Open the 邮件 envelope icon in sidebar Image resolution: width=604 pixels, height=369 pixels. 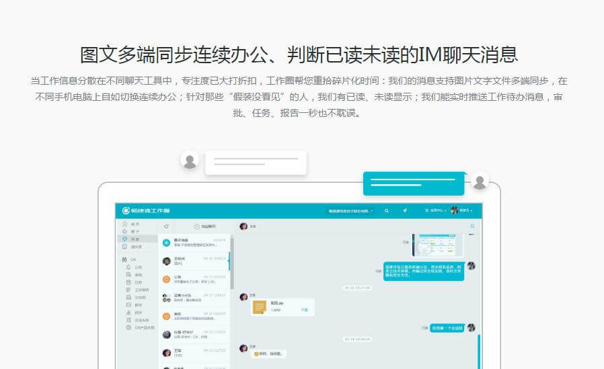pos(128,304)
